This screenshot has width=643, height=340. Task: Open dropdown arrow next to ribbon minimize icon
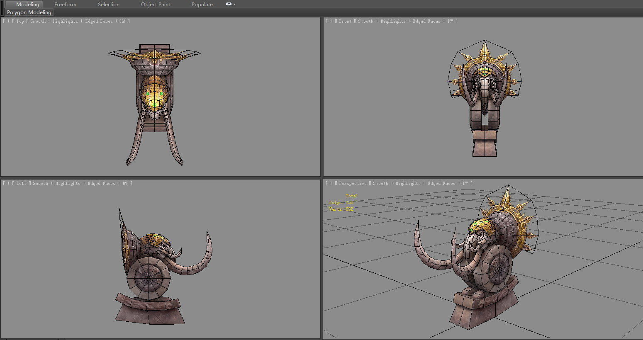click(x=235, y=4)
